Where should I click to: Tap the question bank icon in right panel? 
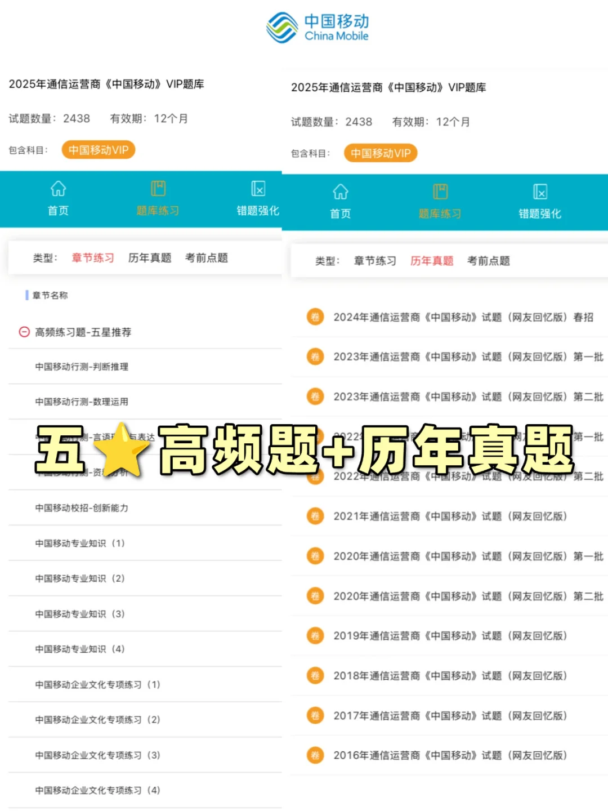(x=440, y=191)
